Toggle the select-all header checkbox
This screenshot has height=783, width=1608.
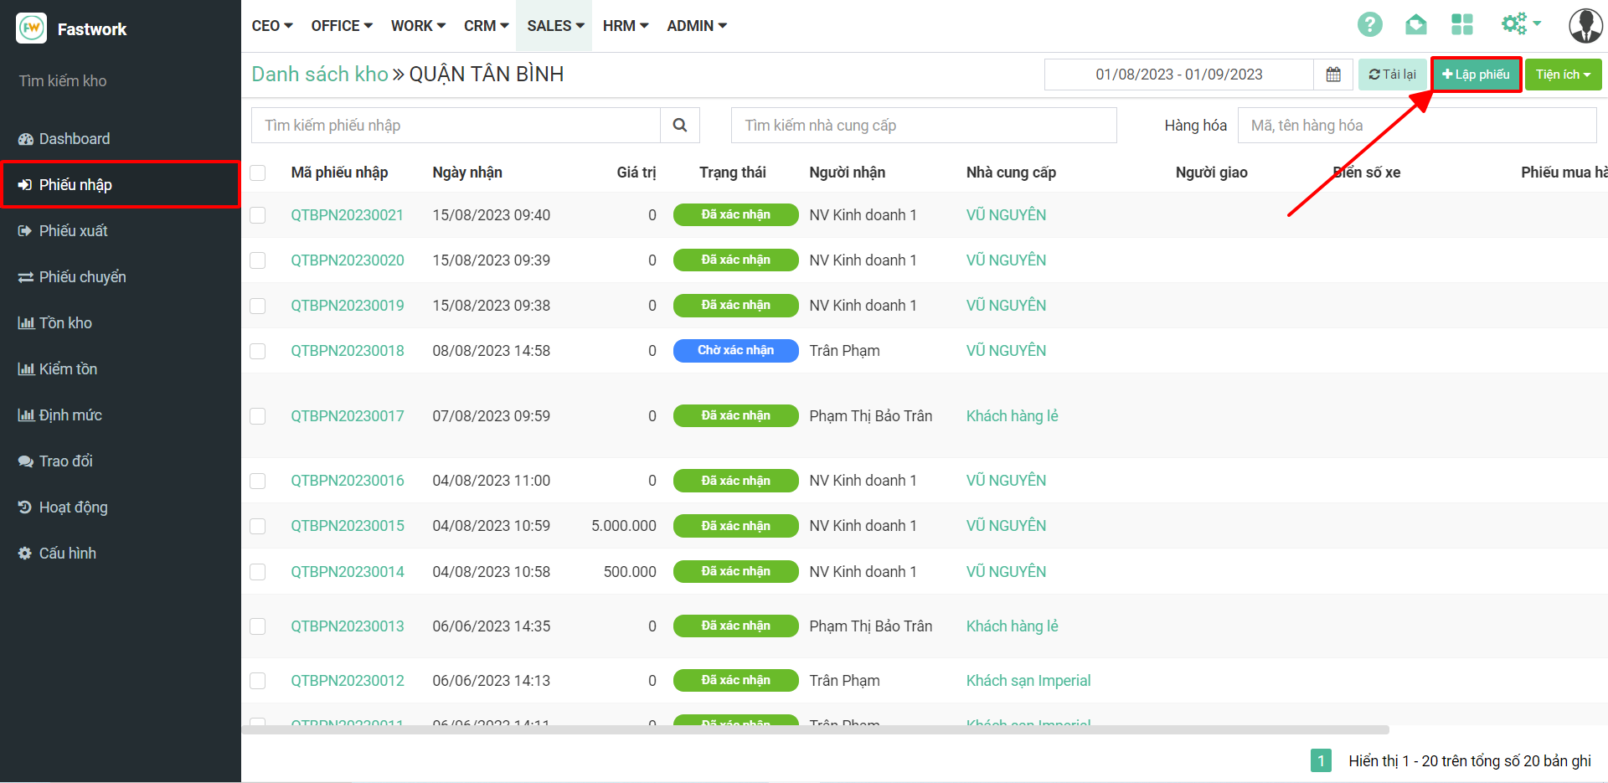pos(258,173)
